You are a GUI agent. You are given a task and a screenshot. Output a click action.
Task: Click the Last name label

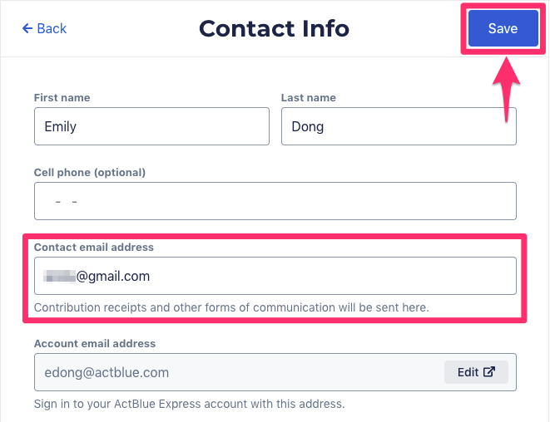coord(308,98)
